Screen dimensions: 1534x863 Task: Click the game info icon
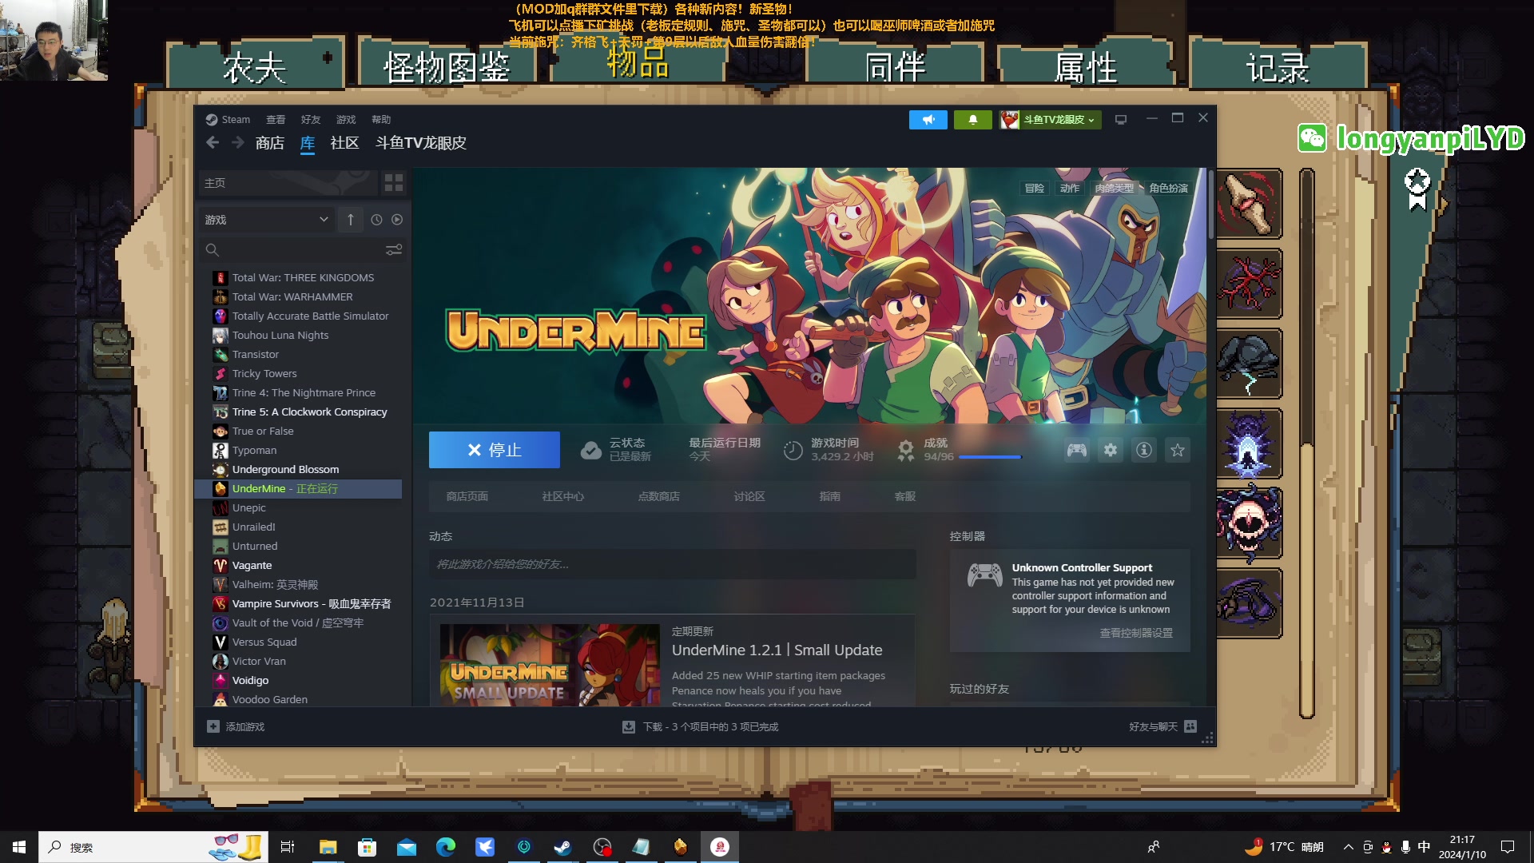[x=1144, y=451]
